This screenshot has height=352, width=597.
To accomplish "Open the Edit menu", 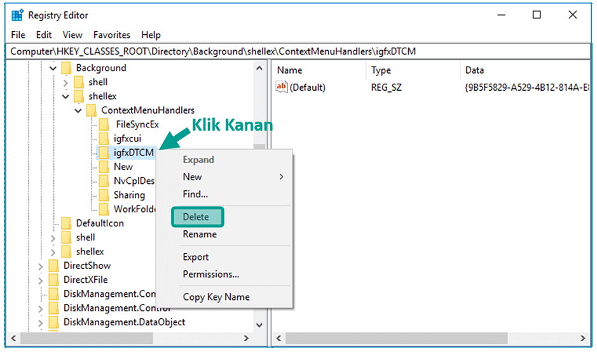I will (44, 35).
